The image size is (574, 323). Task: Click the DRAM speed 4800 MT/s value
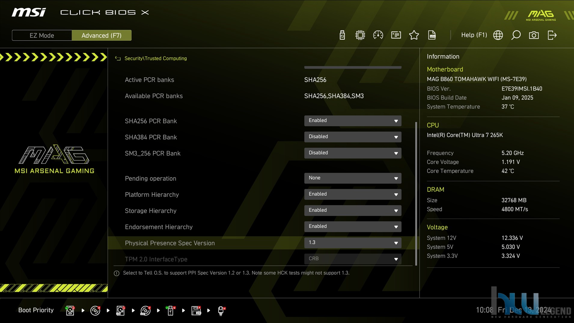514,209
